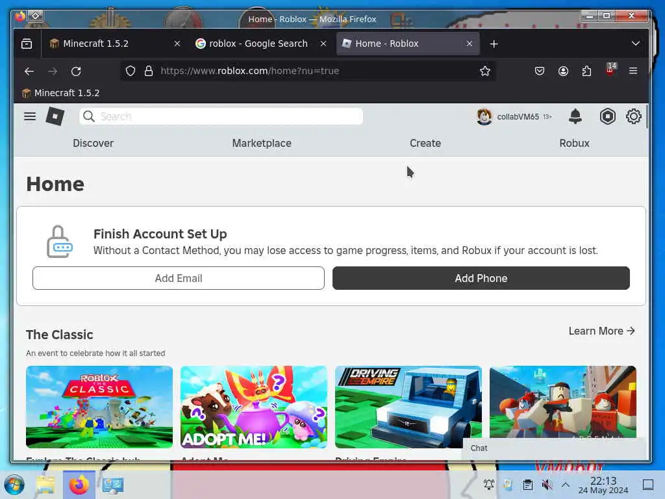Toggle the muted volume tray icon
This screenshot has height=499, width=665.
click(547, 485)
